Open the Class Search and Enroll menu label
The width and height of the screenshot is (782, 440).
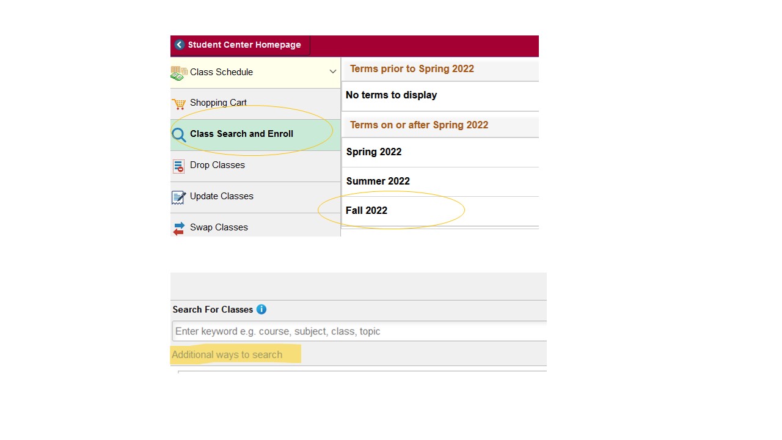241,134
